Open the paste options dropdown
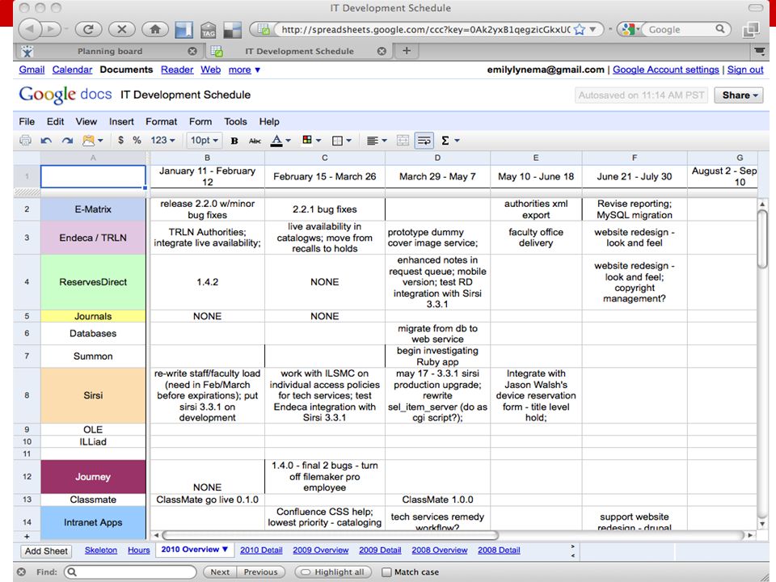The height and width of the screenshot is (582, 776). tap(92, 141)
